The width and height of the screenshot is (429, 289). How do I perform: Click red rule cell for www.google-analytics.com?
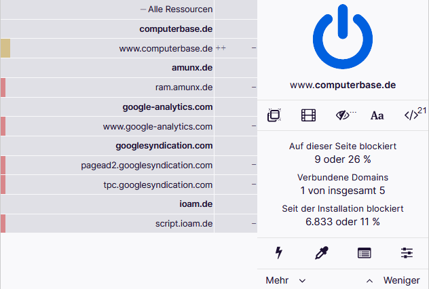pos(3,126)
